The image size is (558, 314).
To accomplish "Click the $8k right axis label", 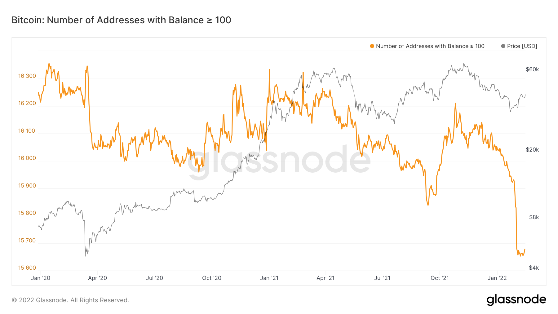I will coord(534,217).
